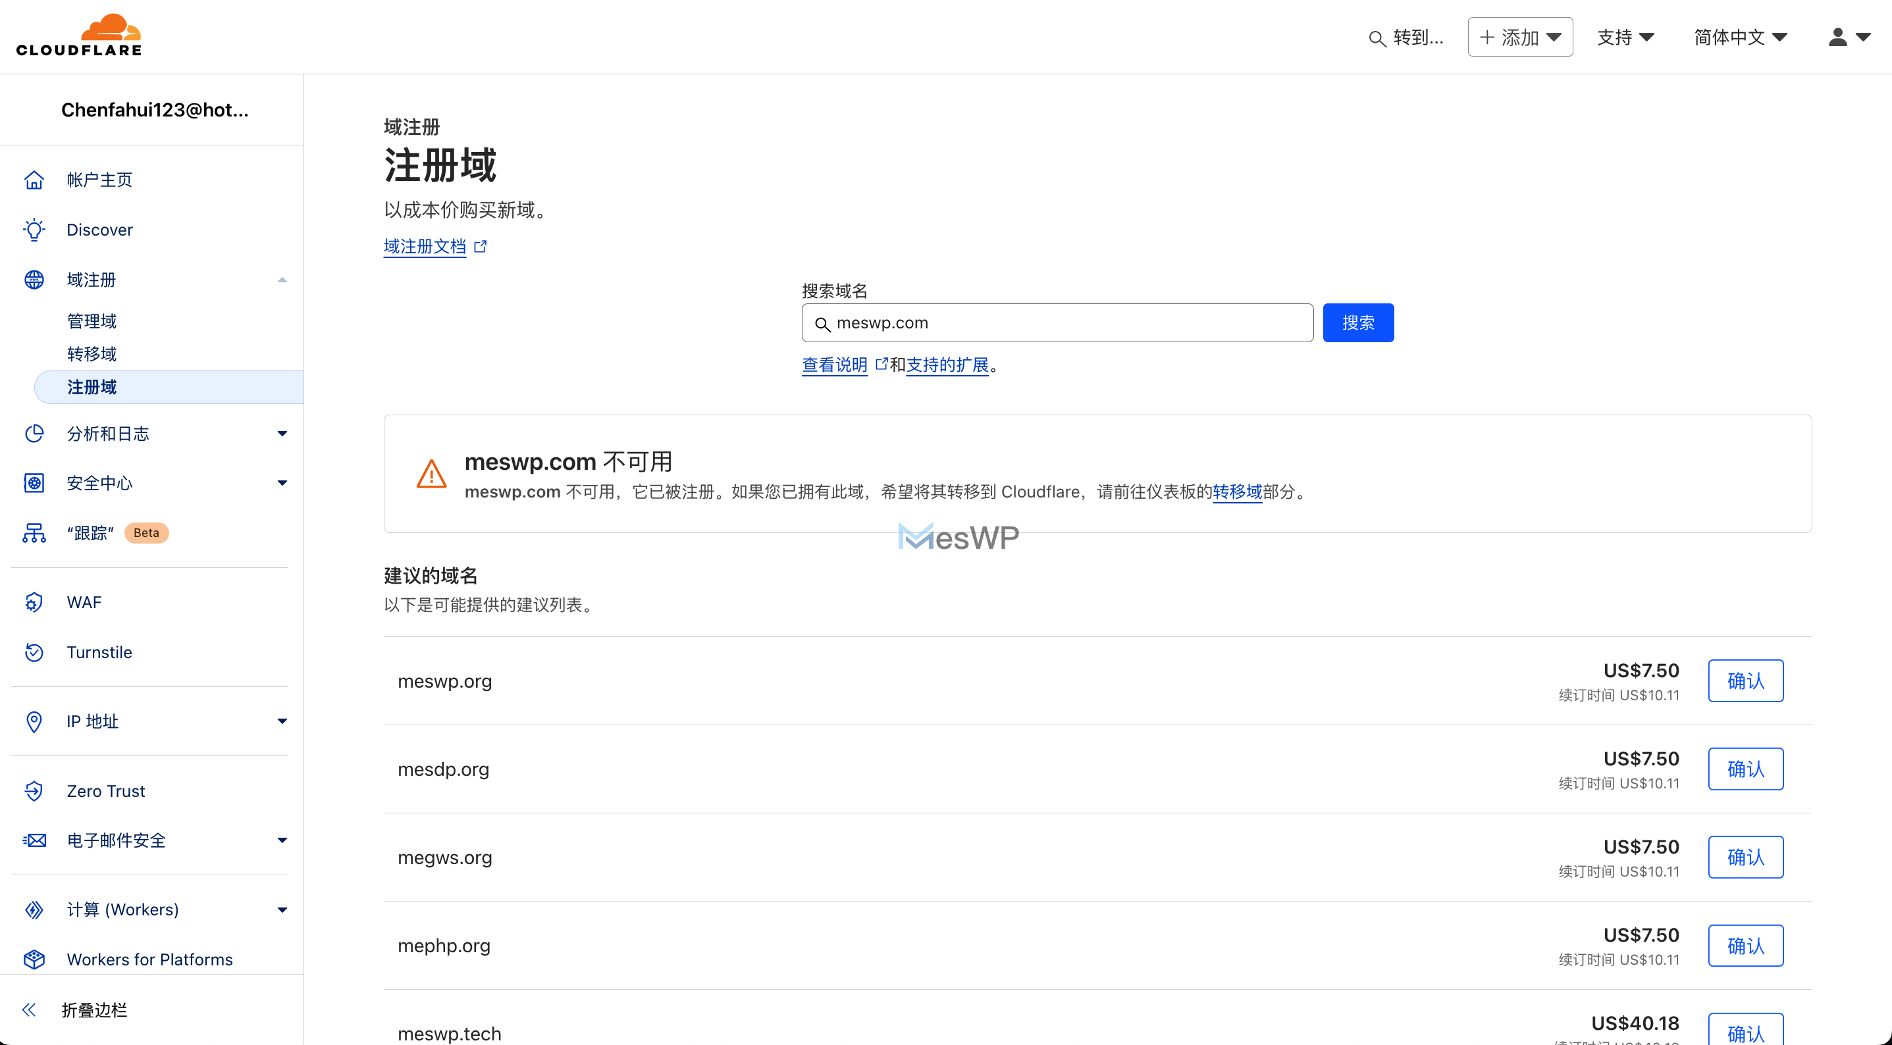Viewport: 1892px width, 1045px height.
Task: Click the US$40.18 price
Action: coord(1635,1023)
